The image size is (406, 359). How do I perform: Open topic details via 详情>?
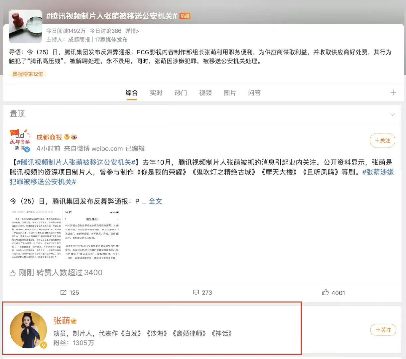132,31
